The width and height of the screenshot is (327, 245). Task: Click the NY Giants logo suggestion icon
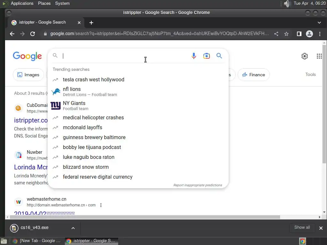tap(56, 106)
